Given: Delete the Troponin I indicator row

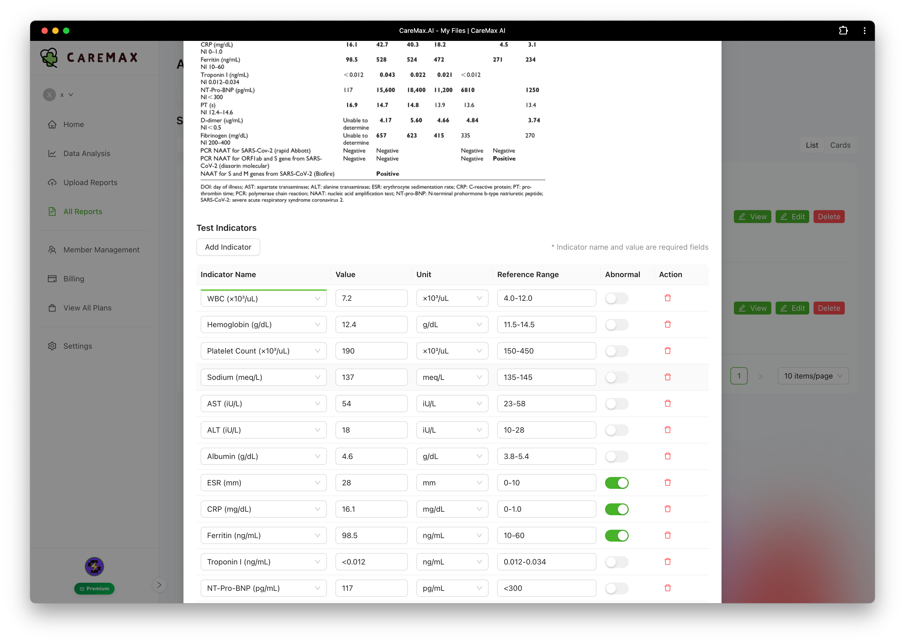Looking at the screenshot, I should pos(667,562).
